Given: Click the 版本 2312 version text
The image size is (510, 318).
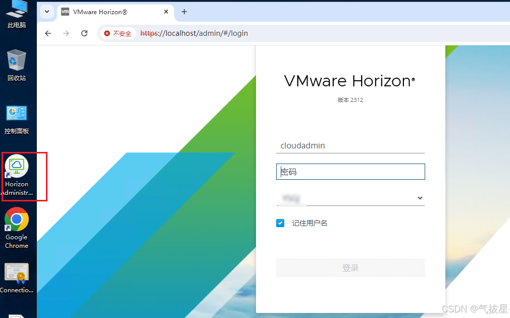Looking at the screenshot, I should pyautogui.click(x=350, y=100).
